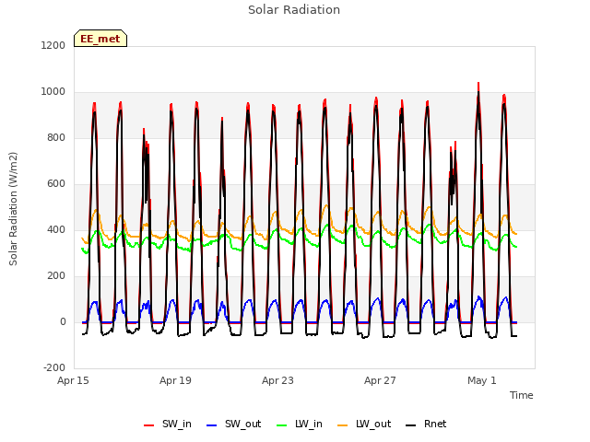The image size is (590, 442).
Task: Click the blue SW_out legend color marker
Action: [212, 425]
